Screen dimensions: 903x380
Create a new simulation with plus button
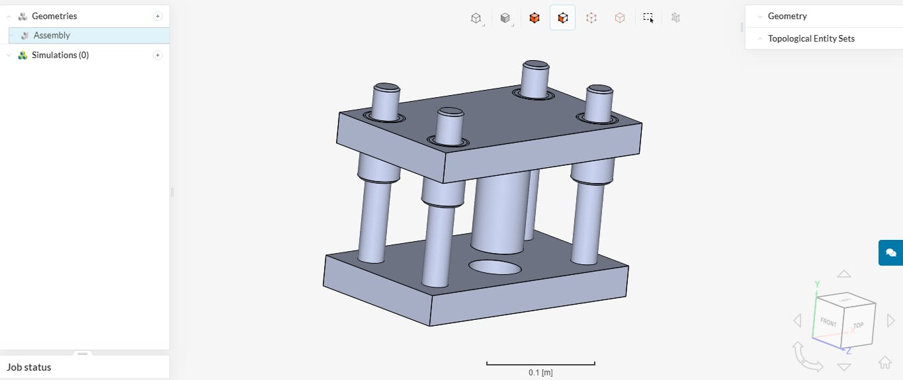[157, 55]
